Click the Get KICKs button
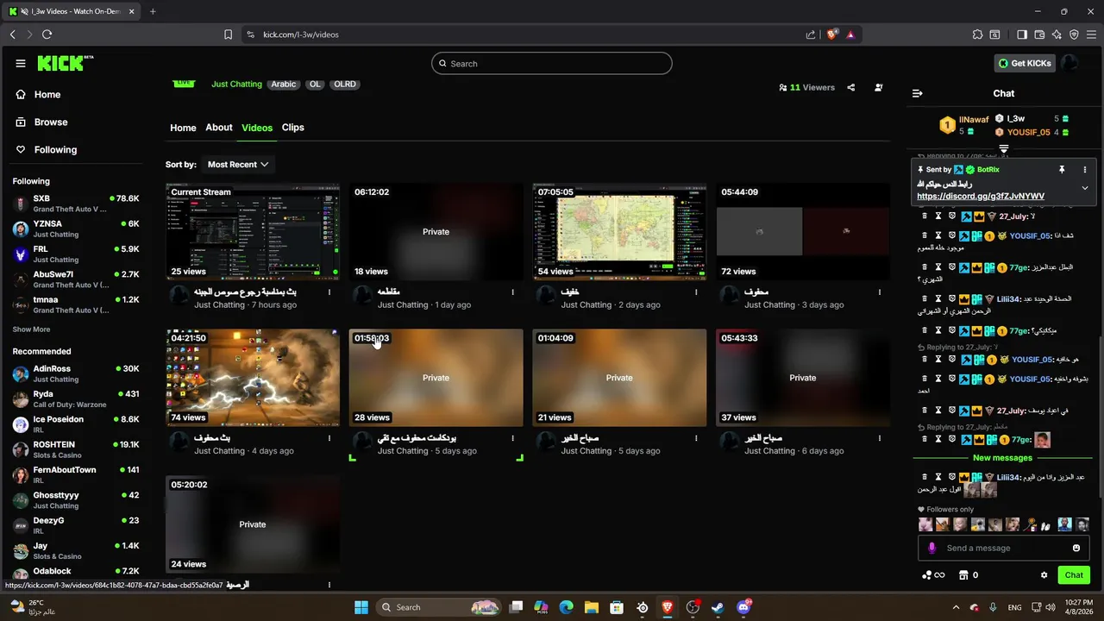The height and width of the screenshot is (621, 1104). (x=1025, y=63)
